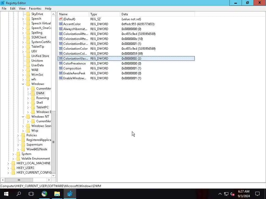Expand the TabletPC key
This screenshot has width=266, height=199.
point(28,107)
